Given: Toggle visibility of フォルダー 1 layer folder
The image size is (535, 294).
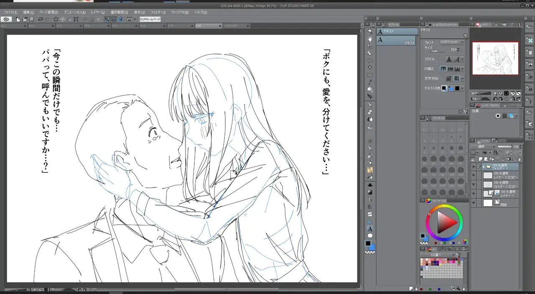Looking at the screenshot, I should pyautogui.click(x=473, y=167).
